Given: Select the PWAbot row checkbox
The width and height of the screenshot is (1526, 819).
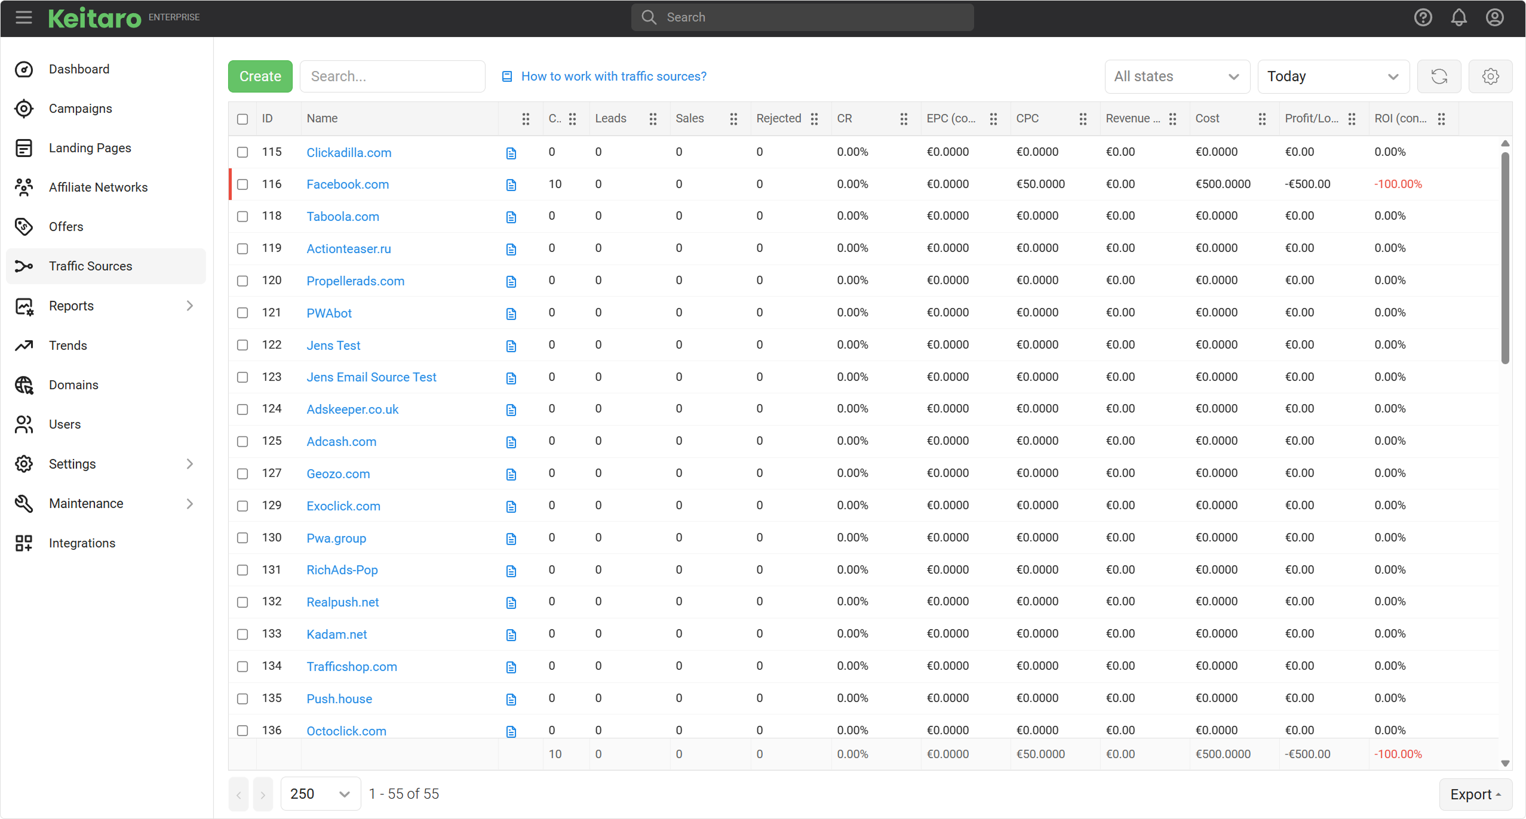Looking at the screenshot, I should tap(242, 313).
